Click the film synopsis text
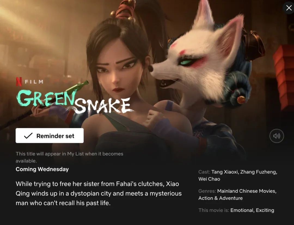This screenshot has height=225, width=294. 99,193
